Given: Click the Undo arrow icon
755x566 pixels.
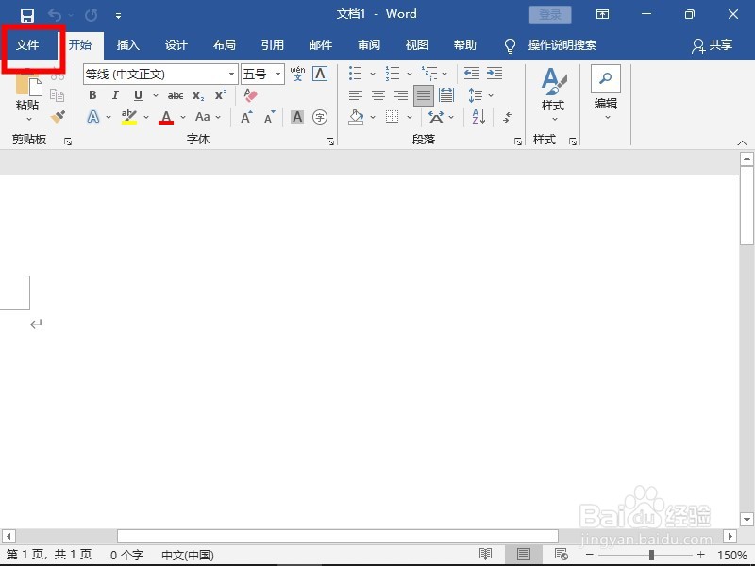Looking at the screenshot, I should pos(55,15).
